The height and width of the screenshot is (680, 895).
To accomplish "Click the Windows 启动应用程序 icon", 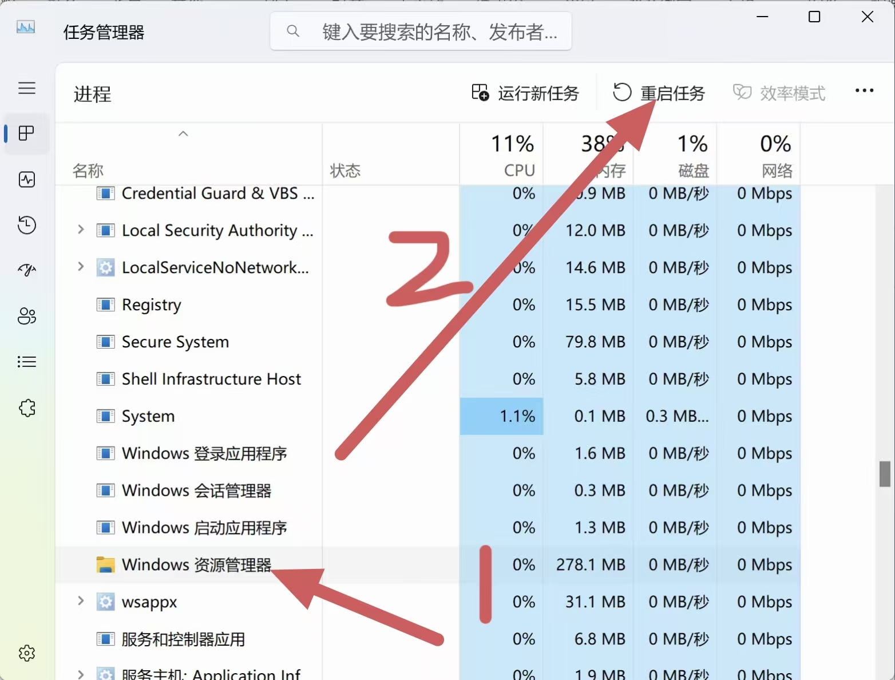I will tap(105, 527).
